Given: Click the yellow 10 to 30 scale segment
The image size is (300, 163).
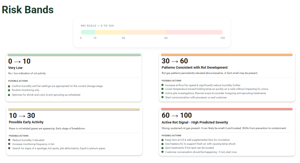Looking at the screenshot, I should (x=109, y=32).
